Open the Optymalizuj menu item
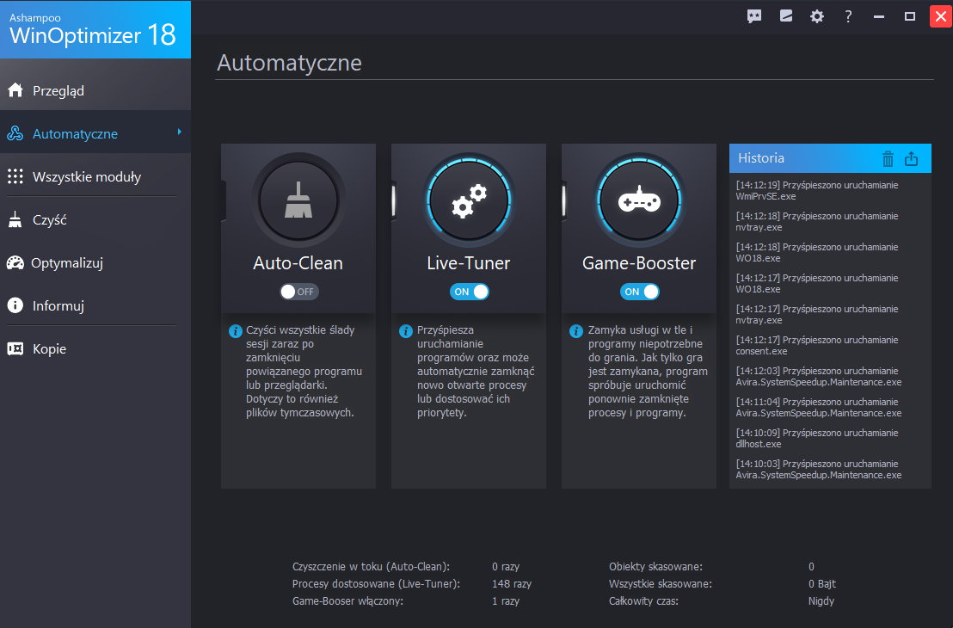953x628 pixels. [95, 262]
